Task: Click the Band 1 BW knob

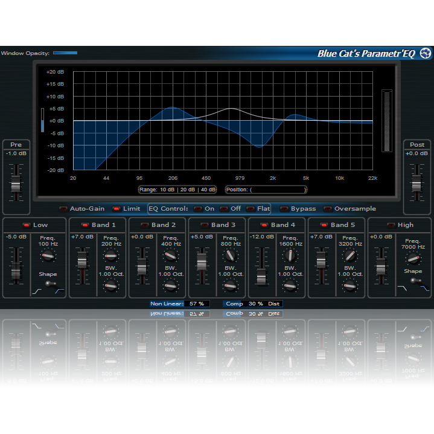Action: tap(111, 286)
